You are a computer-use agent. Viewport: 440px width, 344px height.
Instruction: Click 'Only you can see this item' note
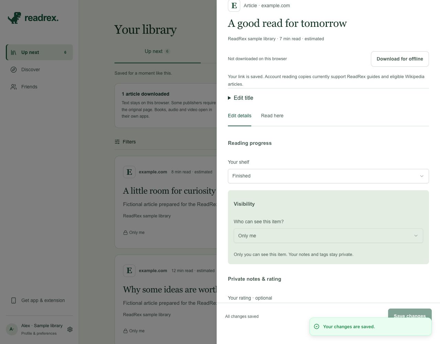[294, 255]
